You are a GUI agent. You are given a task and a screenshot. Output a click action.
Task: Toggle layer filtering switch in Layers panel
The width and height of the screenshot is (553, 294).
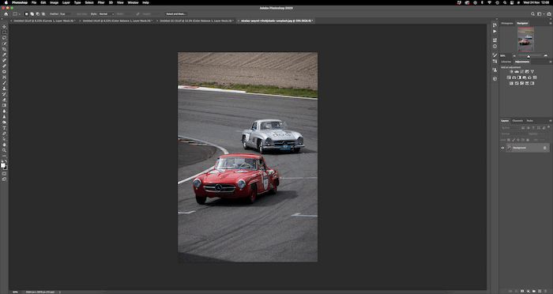click(x=549, y=127)
